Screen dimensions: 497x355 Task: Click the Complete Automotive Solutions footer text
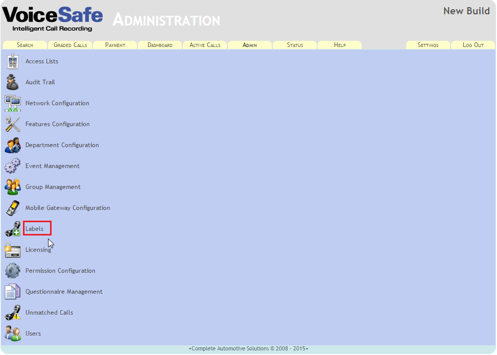[x=248, y=348]
